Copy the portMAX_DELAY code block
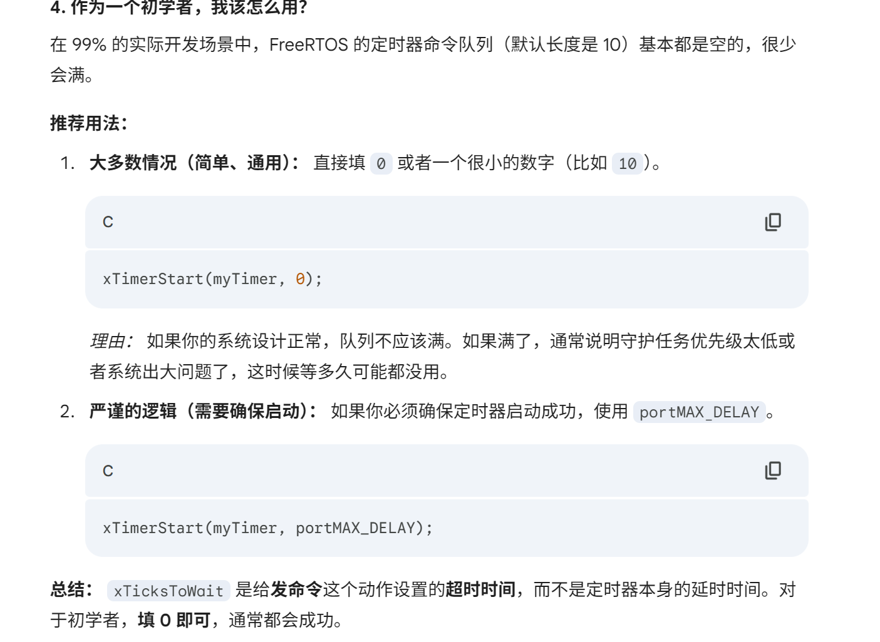Screen dimensions: 880x642 (773, 471)
